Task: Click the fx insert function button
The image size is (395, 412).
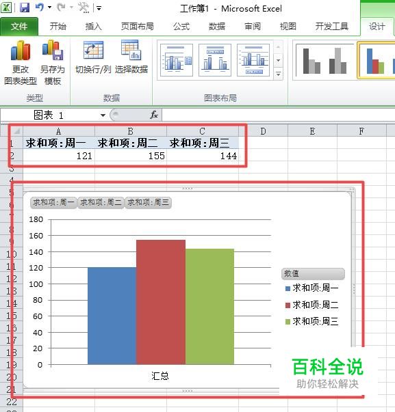Action: (x=154, y=115)
